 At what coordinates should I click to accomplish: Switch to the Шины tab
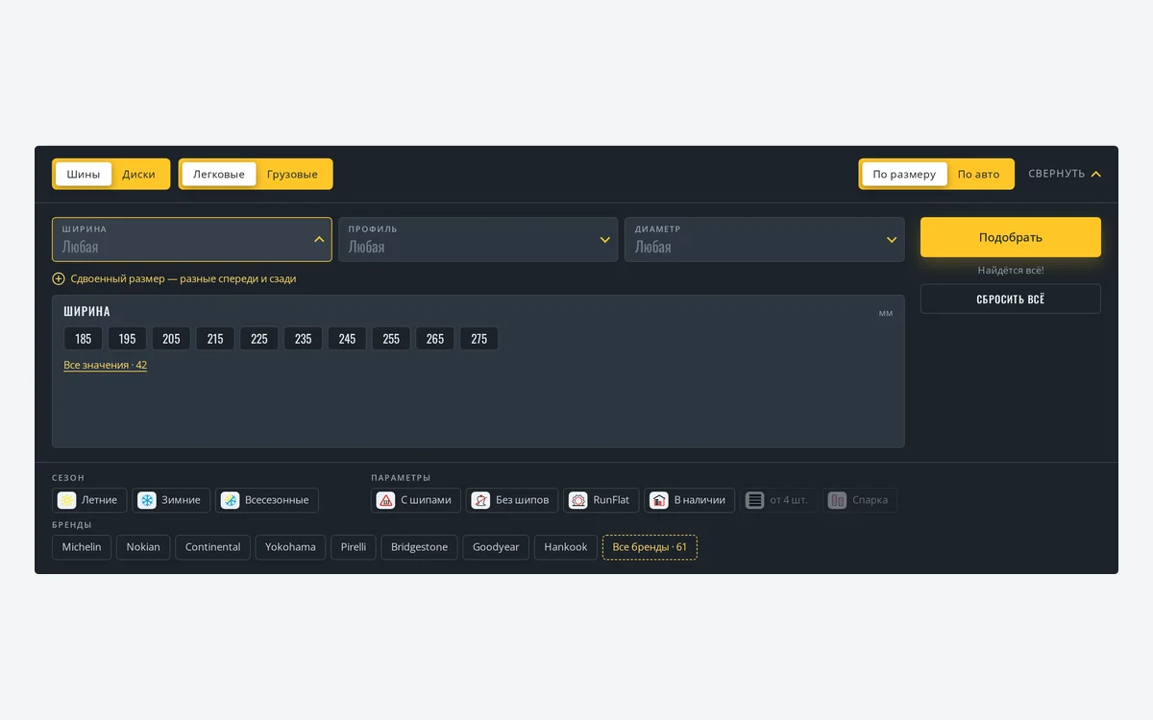(84, 174)
